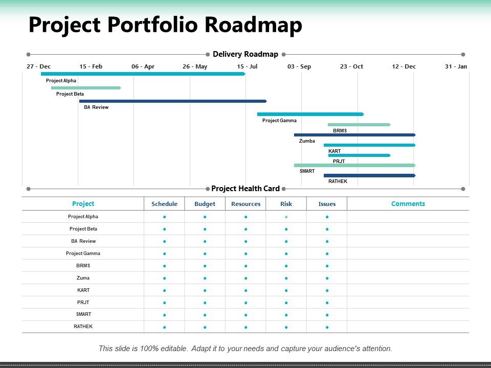
Task: Click the Project Portfolio Roadmap title
Action: pos(165,25)
